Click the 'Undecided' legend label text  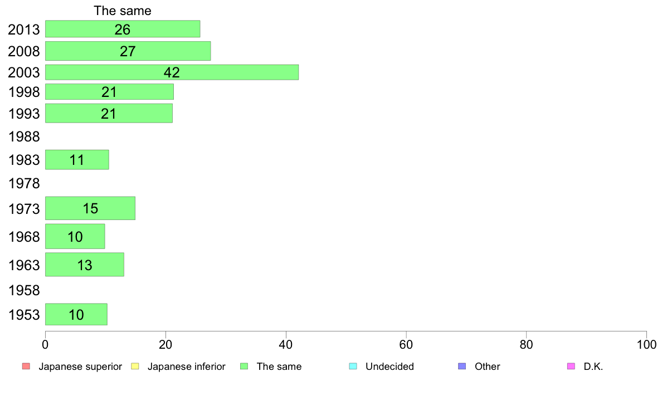(390, 367)
